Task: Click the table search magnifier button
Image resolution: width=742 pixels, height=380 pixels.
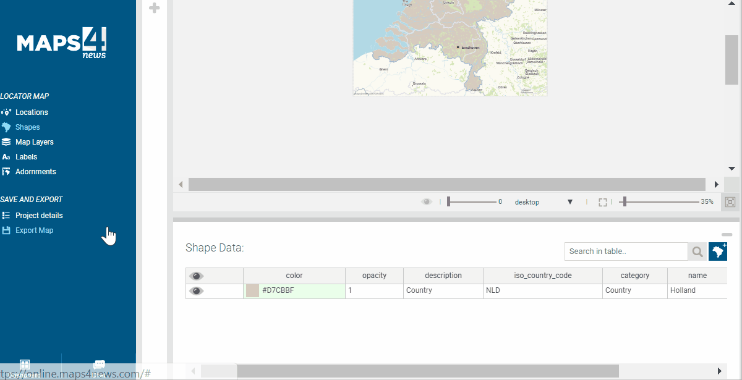Action: pos(697,251)
